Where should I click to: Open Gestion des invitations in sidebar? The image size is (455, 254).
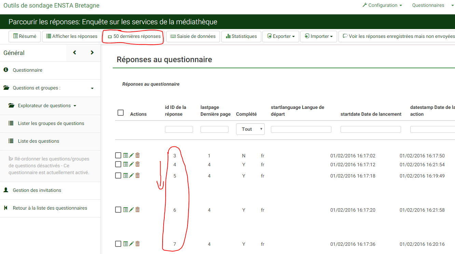point(37,190)
